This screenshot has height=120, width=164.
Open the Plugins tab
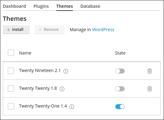pos(41,6)
